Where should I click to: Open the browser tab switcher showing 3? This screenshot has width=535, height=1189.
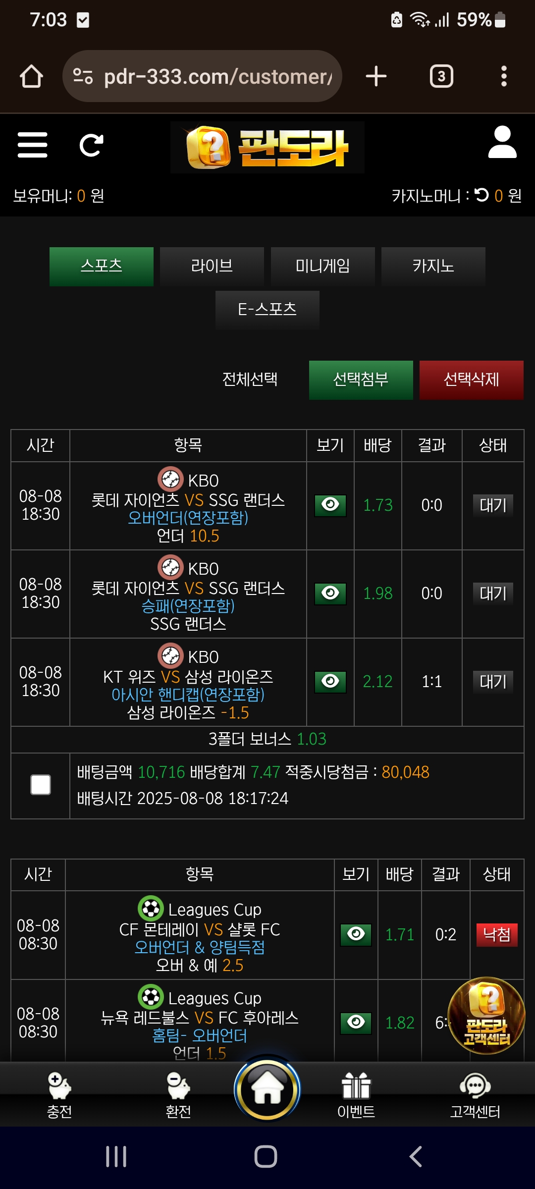pos(441,76)
